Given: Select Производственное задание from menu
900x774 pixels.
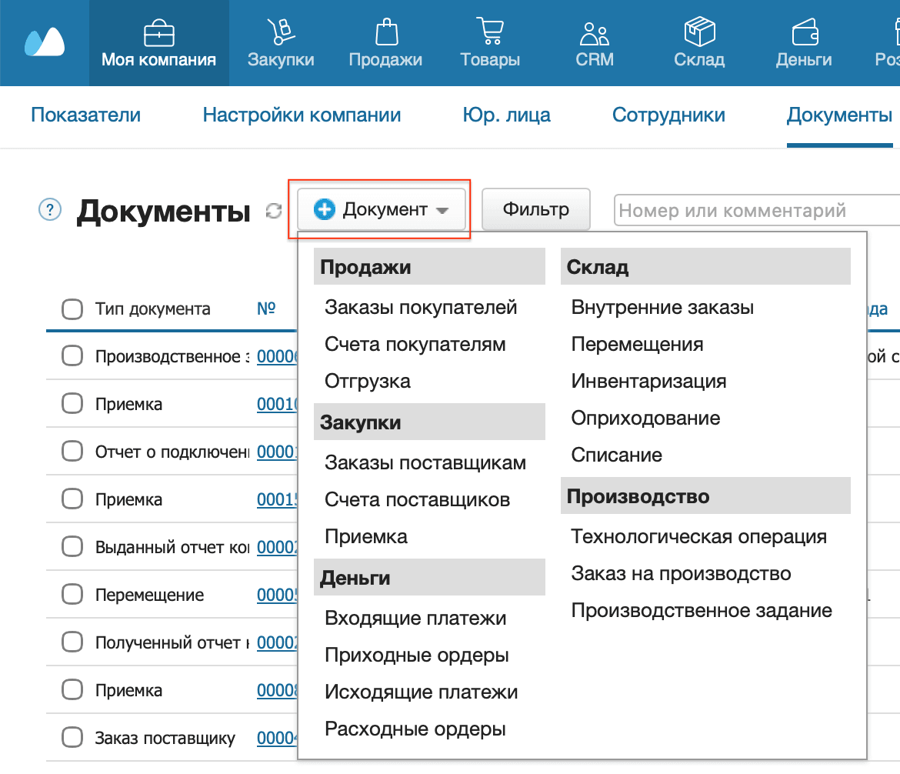Looking at the screenshot, I should [702, 610].
